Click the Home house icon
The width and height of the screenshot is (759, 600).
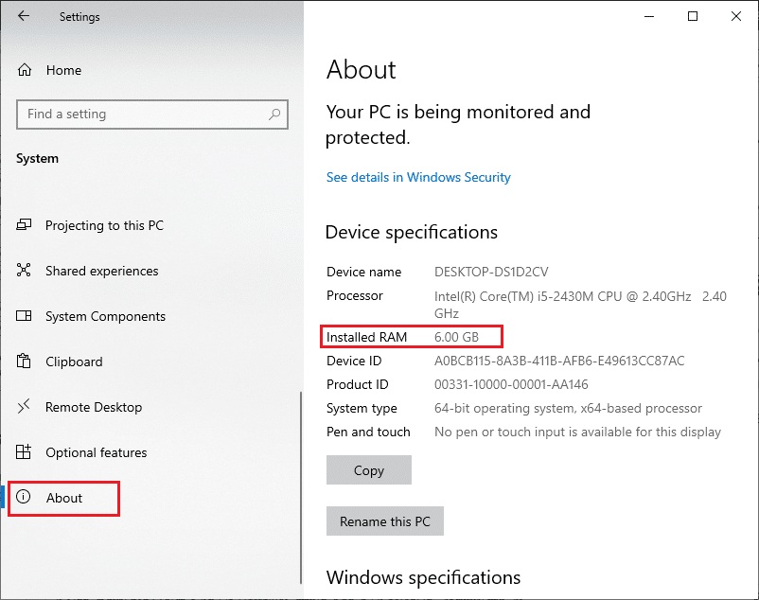(25, 70)
